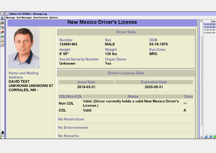This screenshot has height=153, width=216.
Task: Click the license number 124991463
Action: [68, 44]
